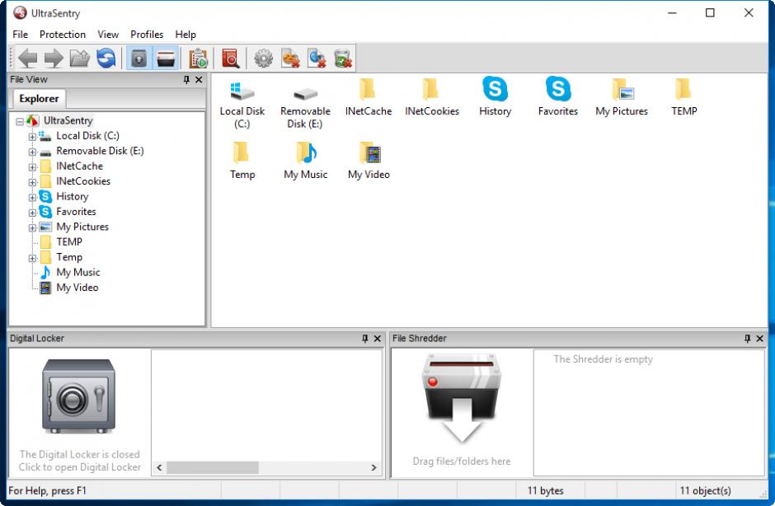Click the safe icon to open Digital Locker
The width and height of the screenshot is (775, 506).
coord(78,396)
